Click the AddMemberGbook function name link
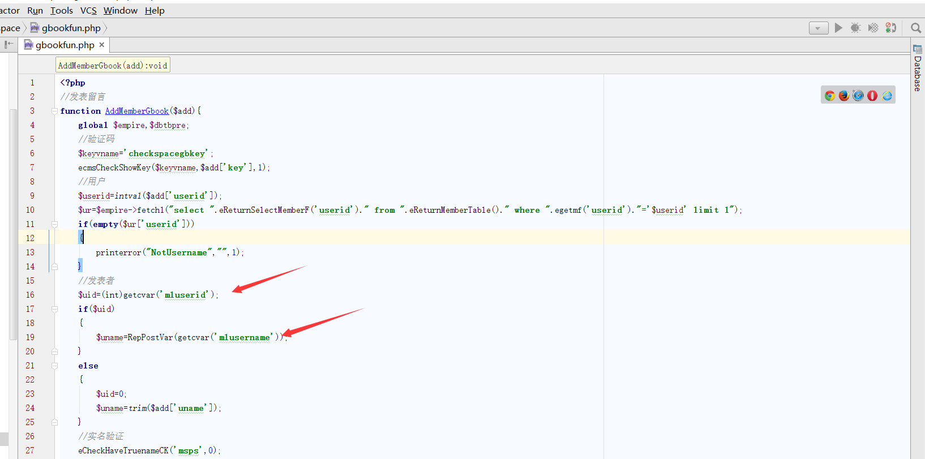Viewport: 925px width, 459px height. (x=136, y=111)
